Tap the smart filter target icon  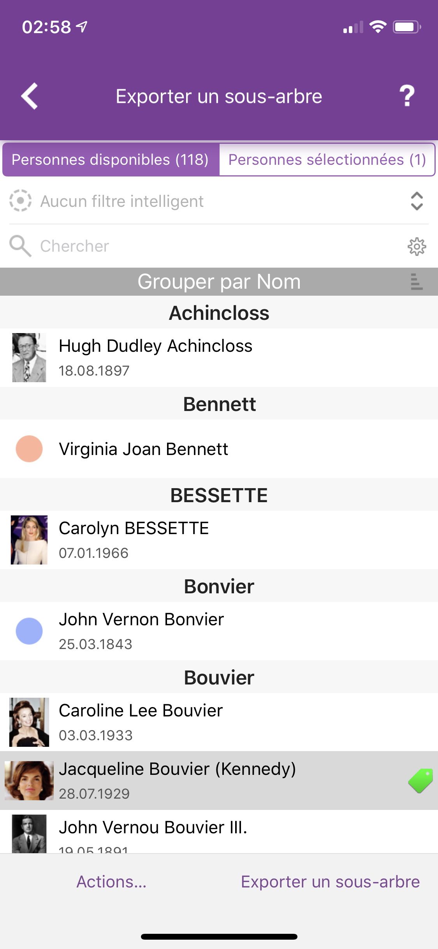(x=20, y=201)
